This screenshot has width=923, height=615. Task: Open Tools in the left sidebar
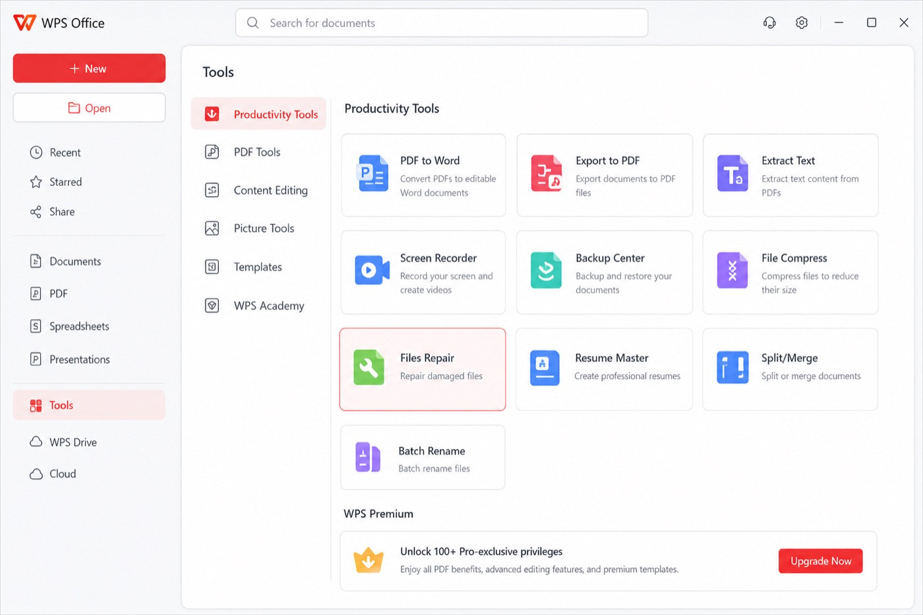coord(89,405)
